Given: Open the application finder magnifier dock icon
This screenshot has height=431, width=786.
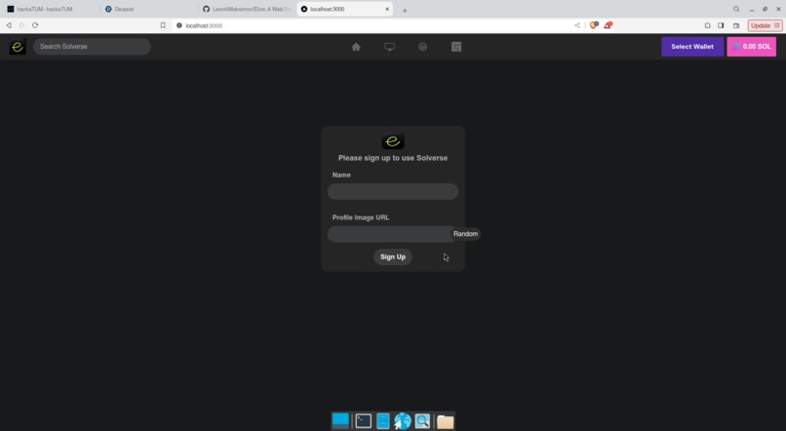Looking at the screenshot, I should 422,421.
